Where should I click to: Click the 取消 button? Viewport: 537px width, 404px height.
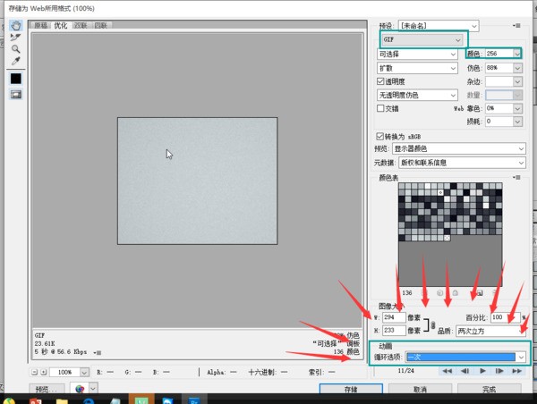[x=419, y=391]
